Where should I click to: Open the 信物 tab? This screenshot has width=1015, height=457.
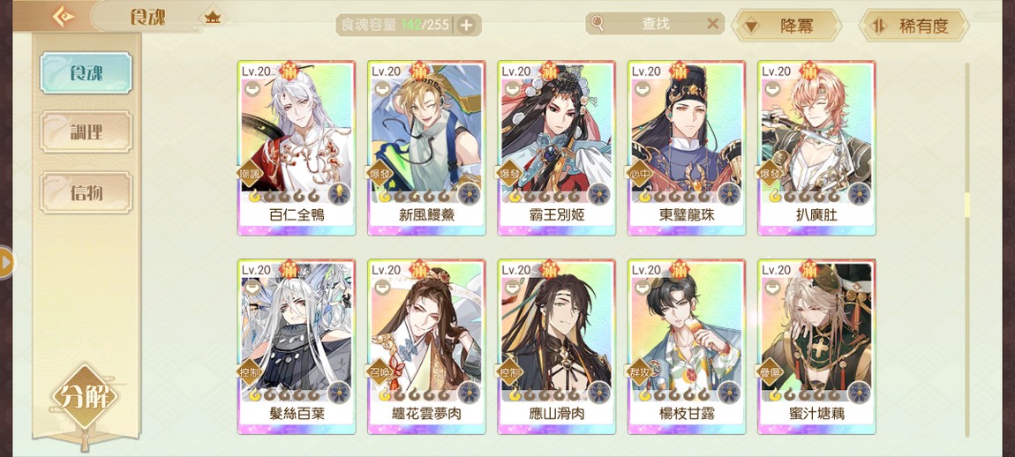click(x=86, y=192)
